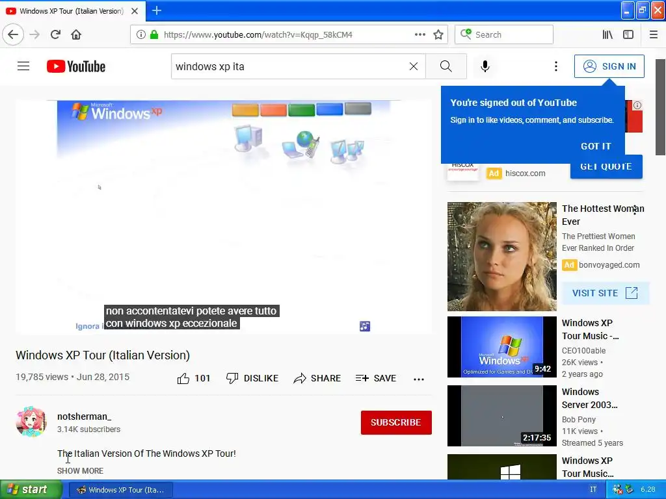Viewport: 666px width, 499px height.
Task: Click SHARE under the video
Action: click(x=317, y=378)
